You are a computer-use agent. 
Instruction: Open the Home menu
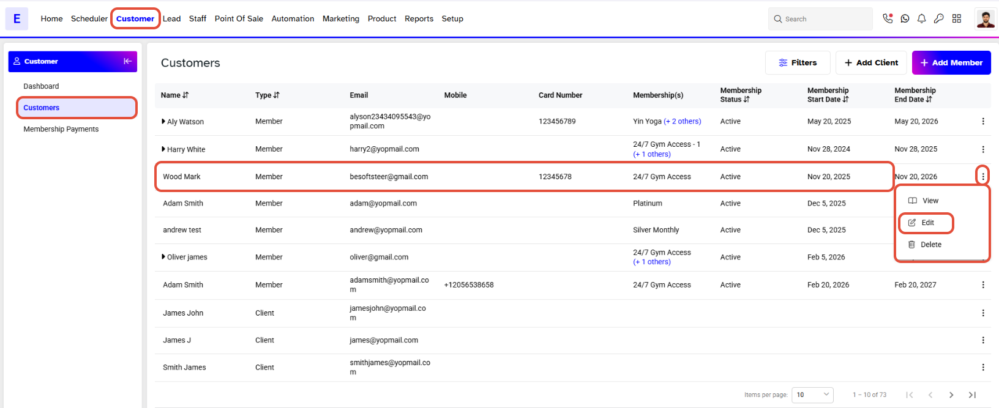pos(51,19)
